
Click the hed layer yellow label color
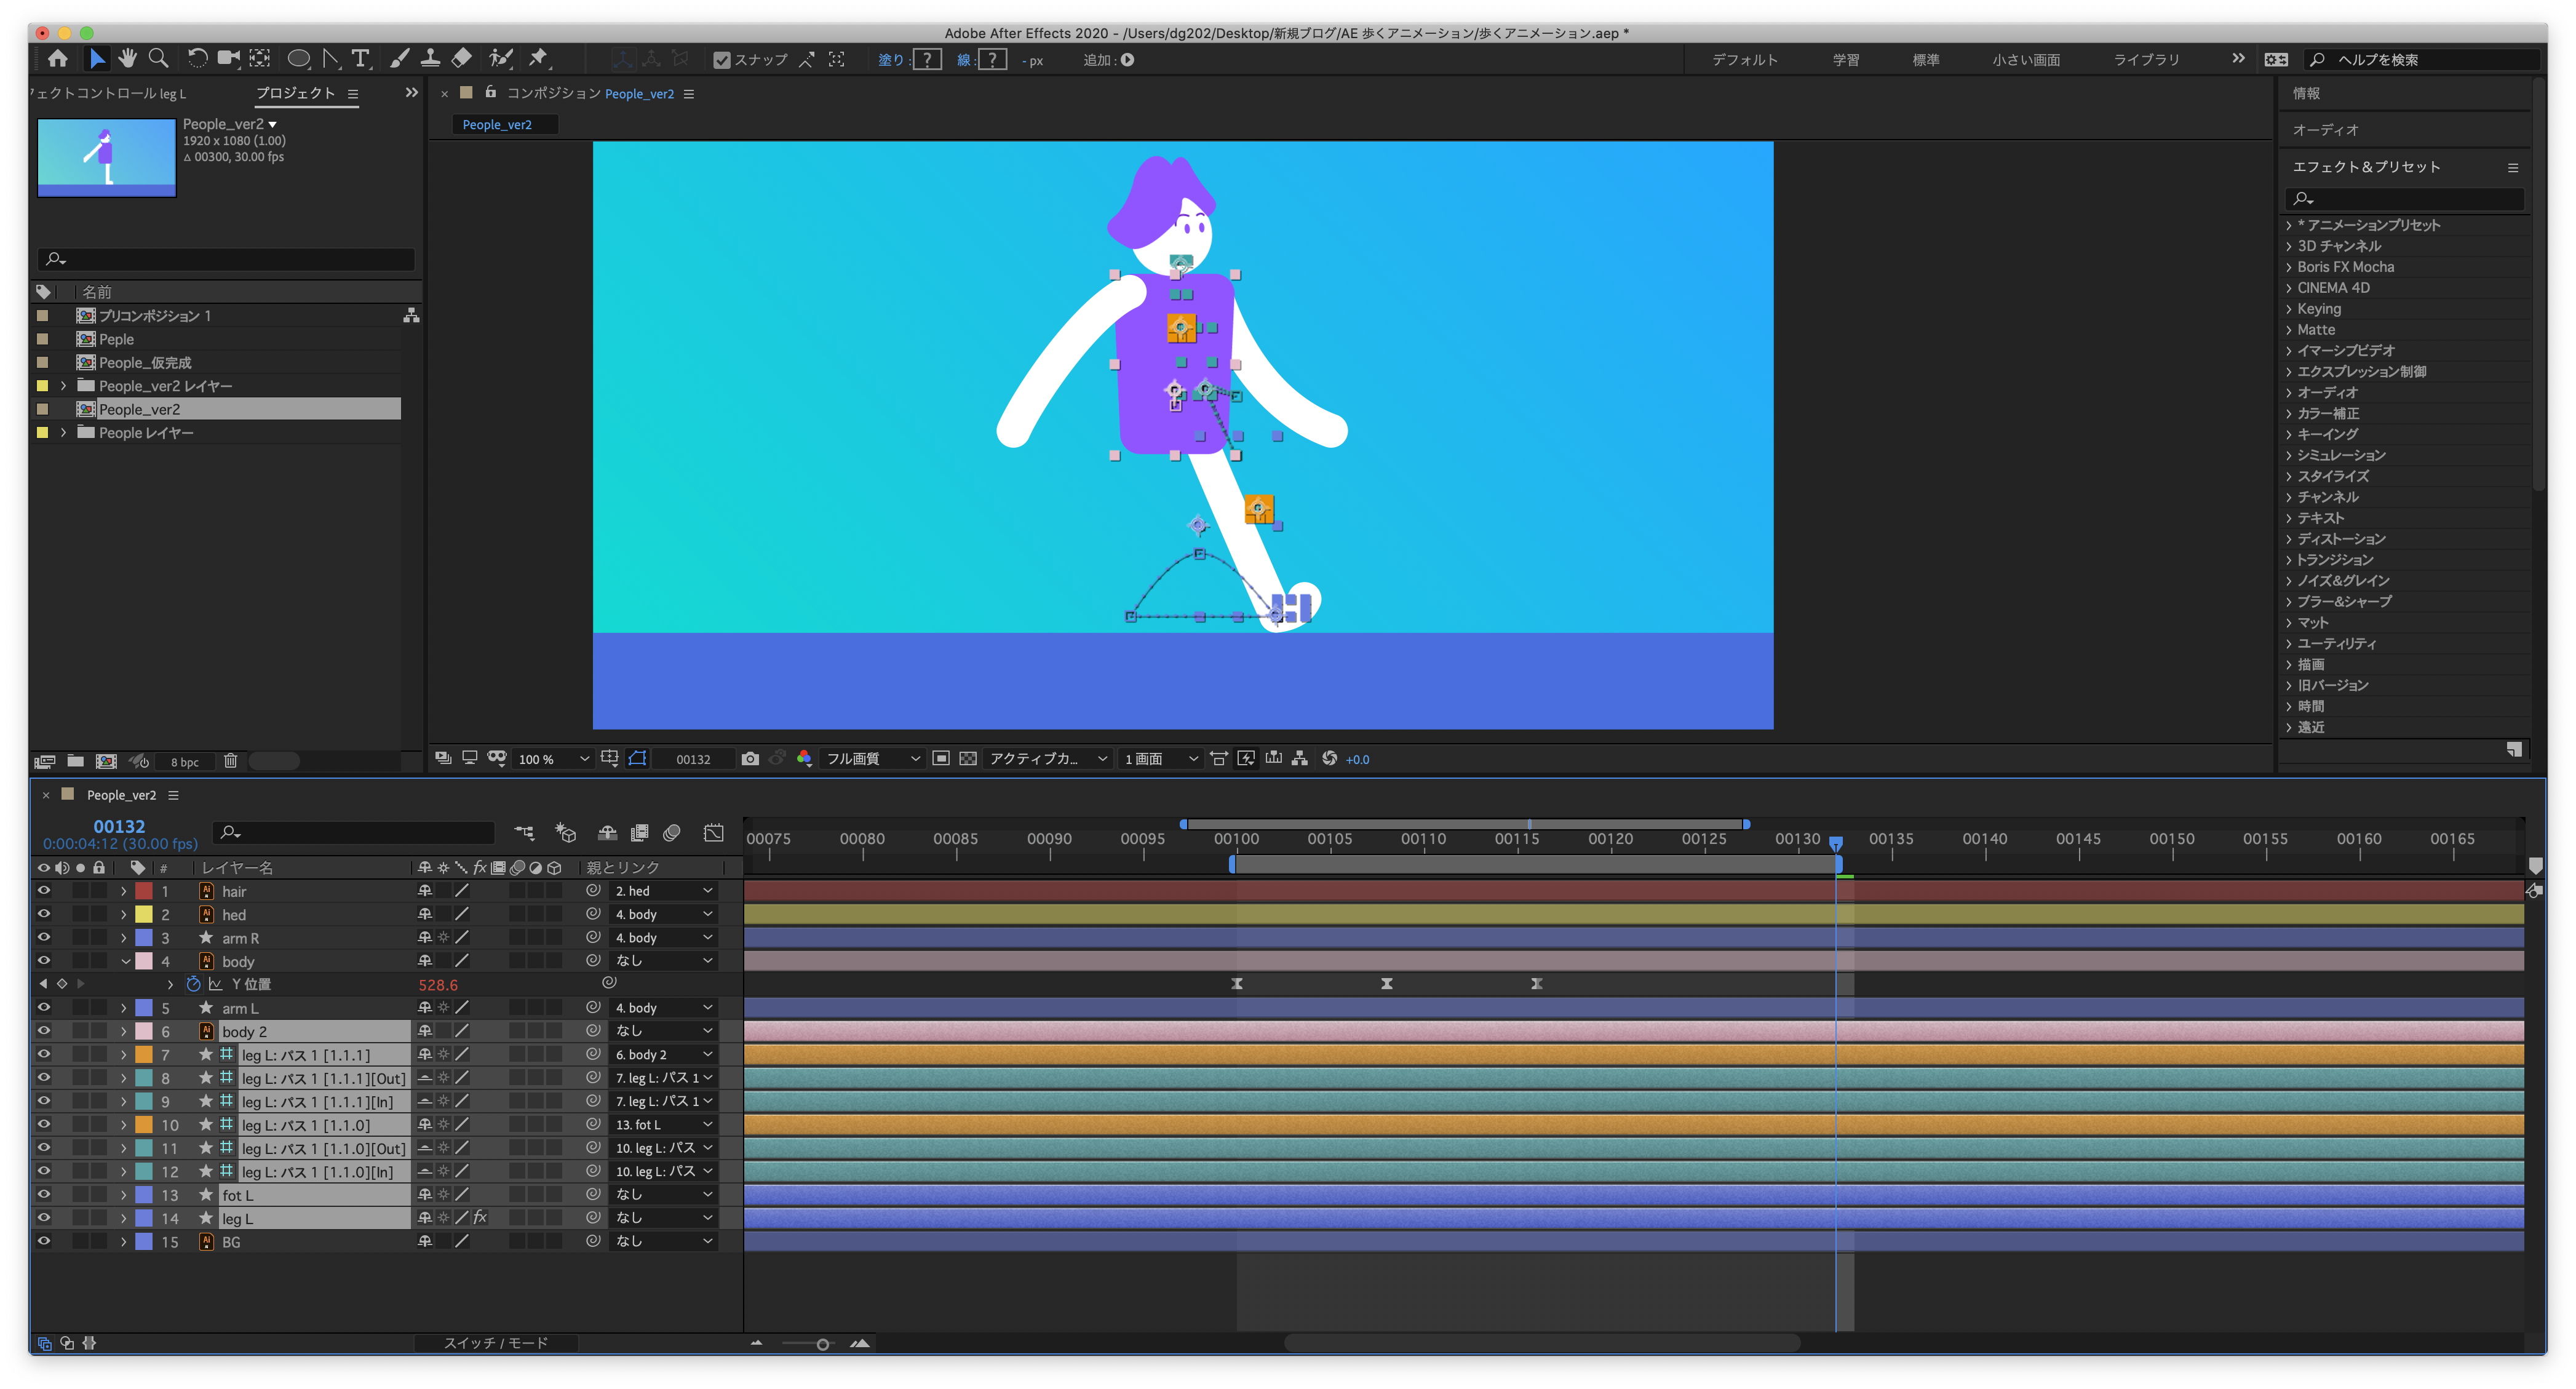click(144, 914)
